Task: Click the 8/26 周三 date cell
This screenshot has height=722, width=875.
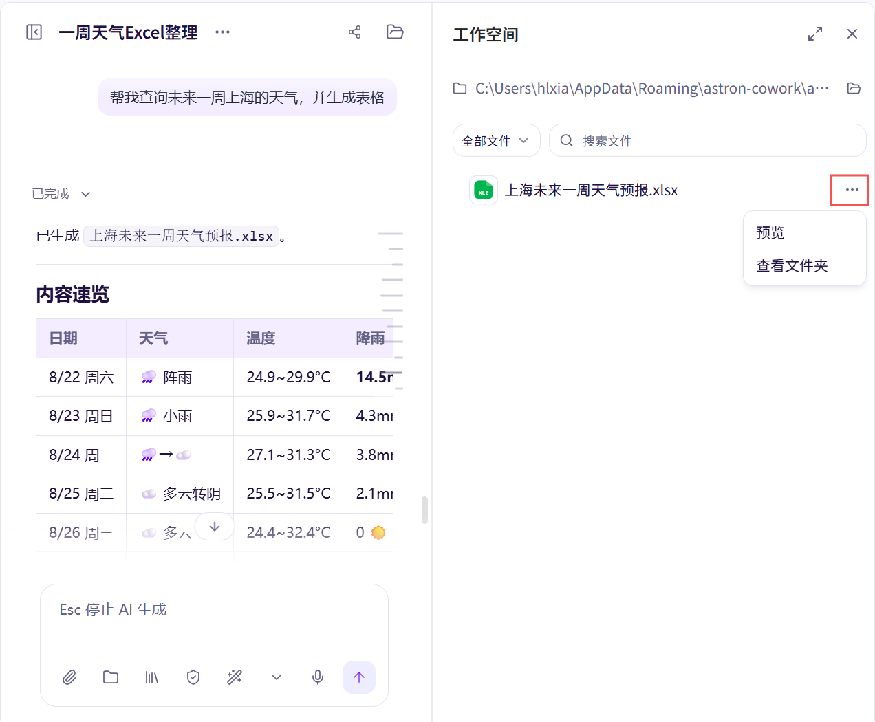Action: tap(81, 533)
